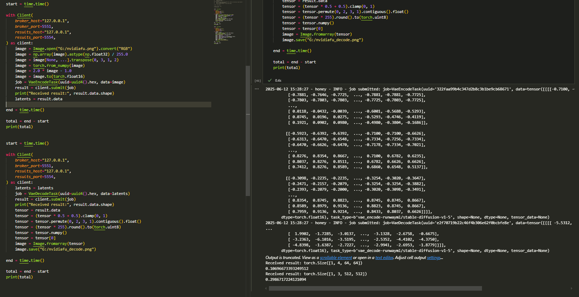Viewport: 579px width, 297px height.
Task: Click right pane image.save nvidiafu_decode.png line
Action: tap(323, 40)
